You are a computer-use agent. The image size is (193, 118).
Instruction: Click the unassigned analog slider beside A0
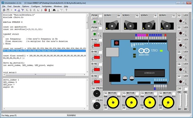186,100
